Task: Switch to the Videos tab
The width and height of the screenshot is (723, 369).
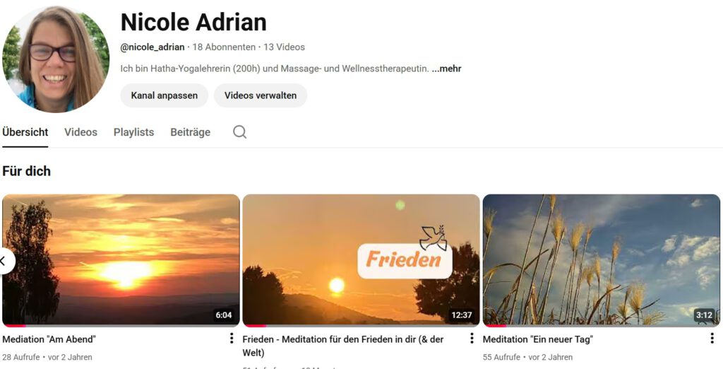Action: [80, 132]
